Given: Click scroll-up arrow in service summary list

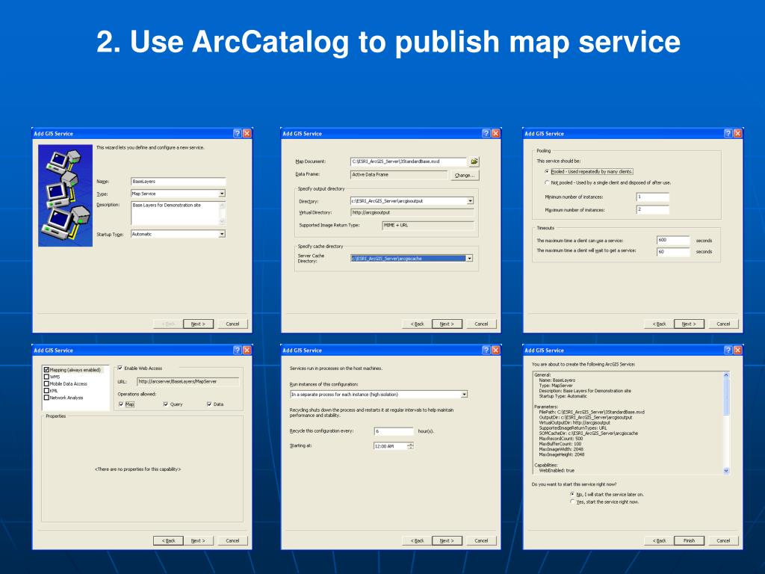Looking at the screenshot, I should (x=726, y=375).
